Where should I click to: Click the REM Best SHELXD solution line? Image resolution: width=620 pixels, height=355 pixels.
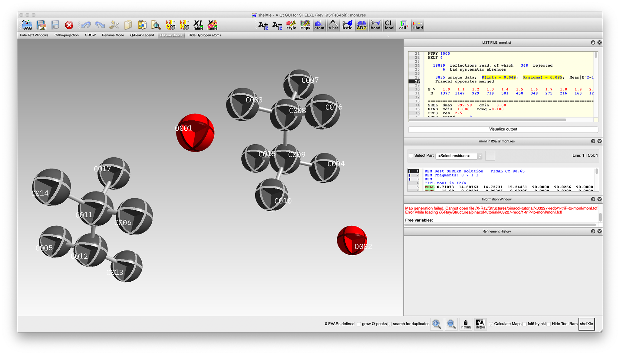474,171
